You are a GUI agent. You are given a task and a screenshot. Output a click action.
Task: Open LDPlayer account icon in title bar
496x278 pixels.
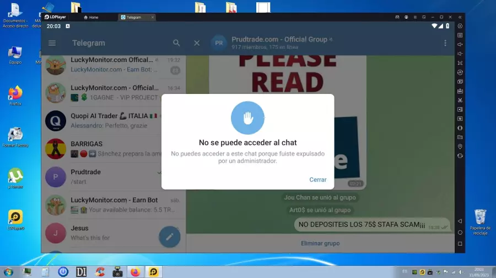(x=406, y=17)
